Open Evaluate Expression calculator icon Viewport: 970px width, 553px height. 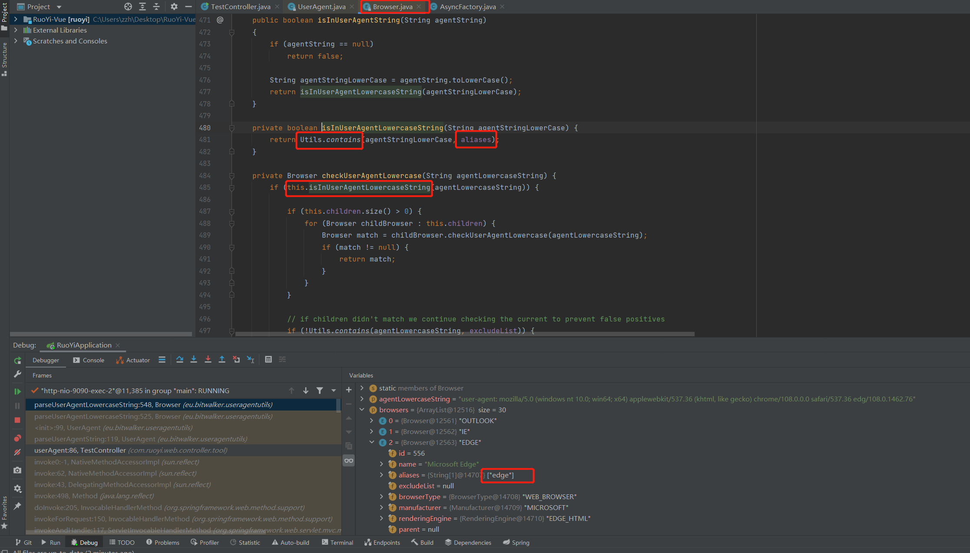[x=268, y=360]
